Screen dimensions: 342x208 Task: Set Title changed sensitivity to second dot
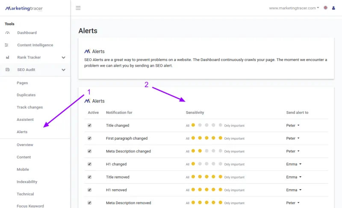coord(200,125)
